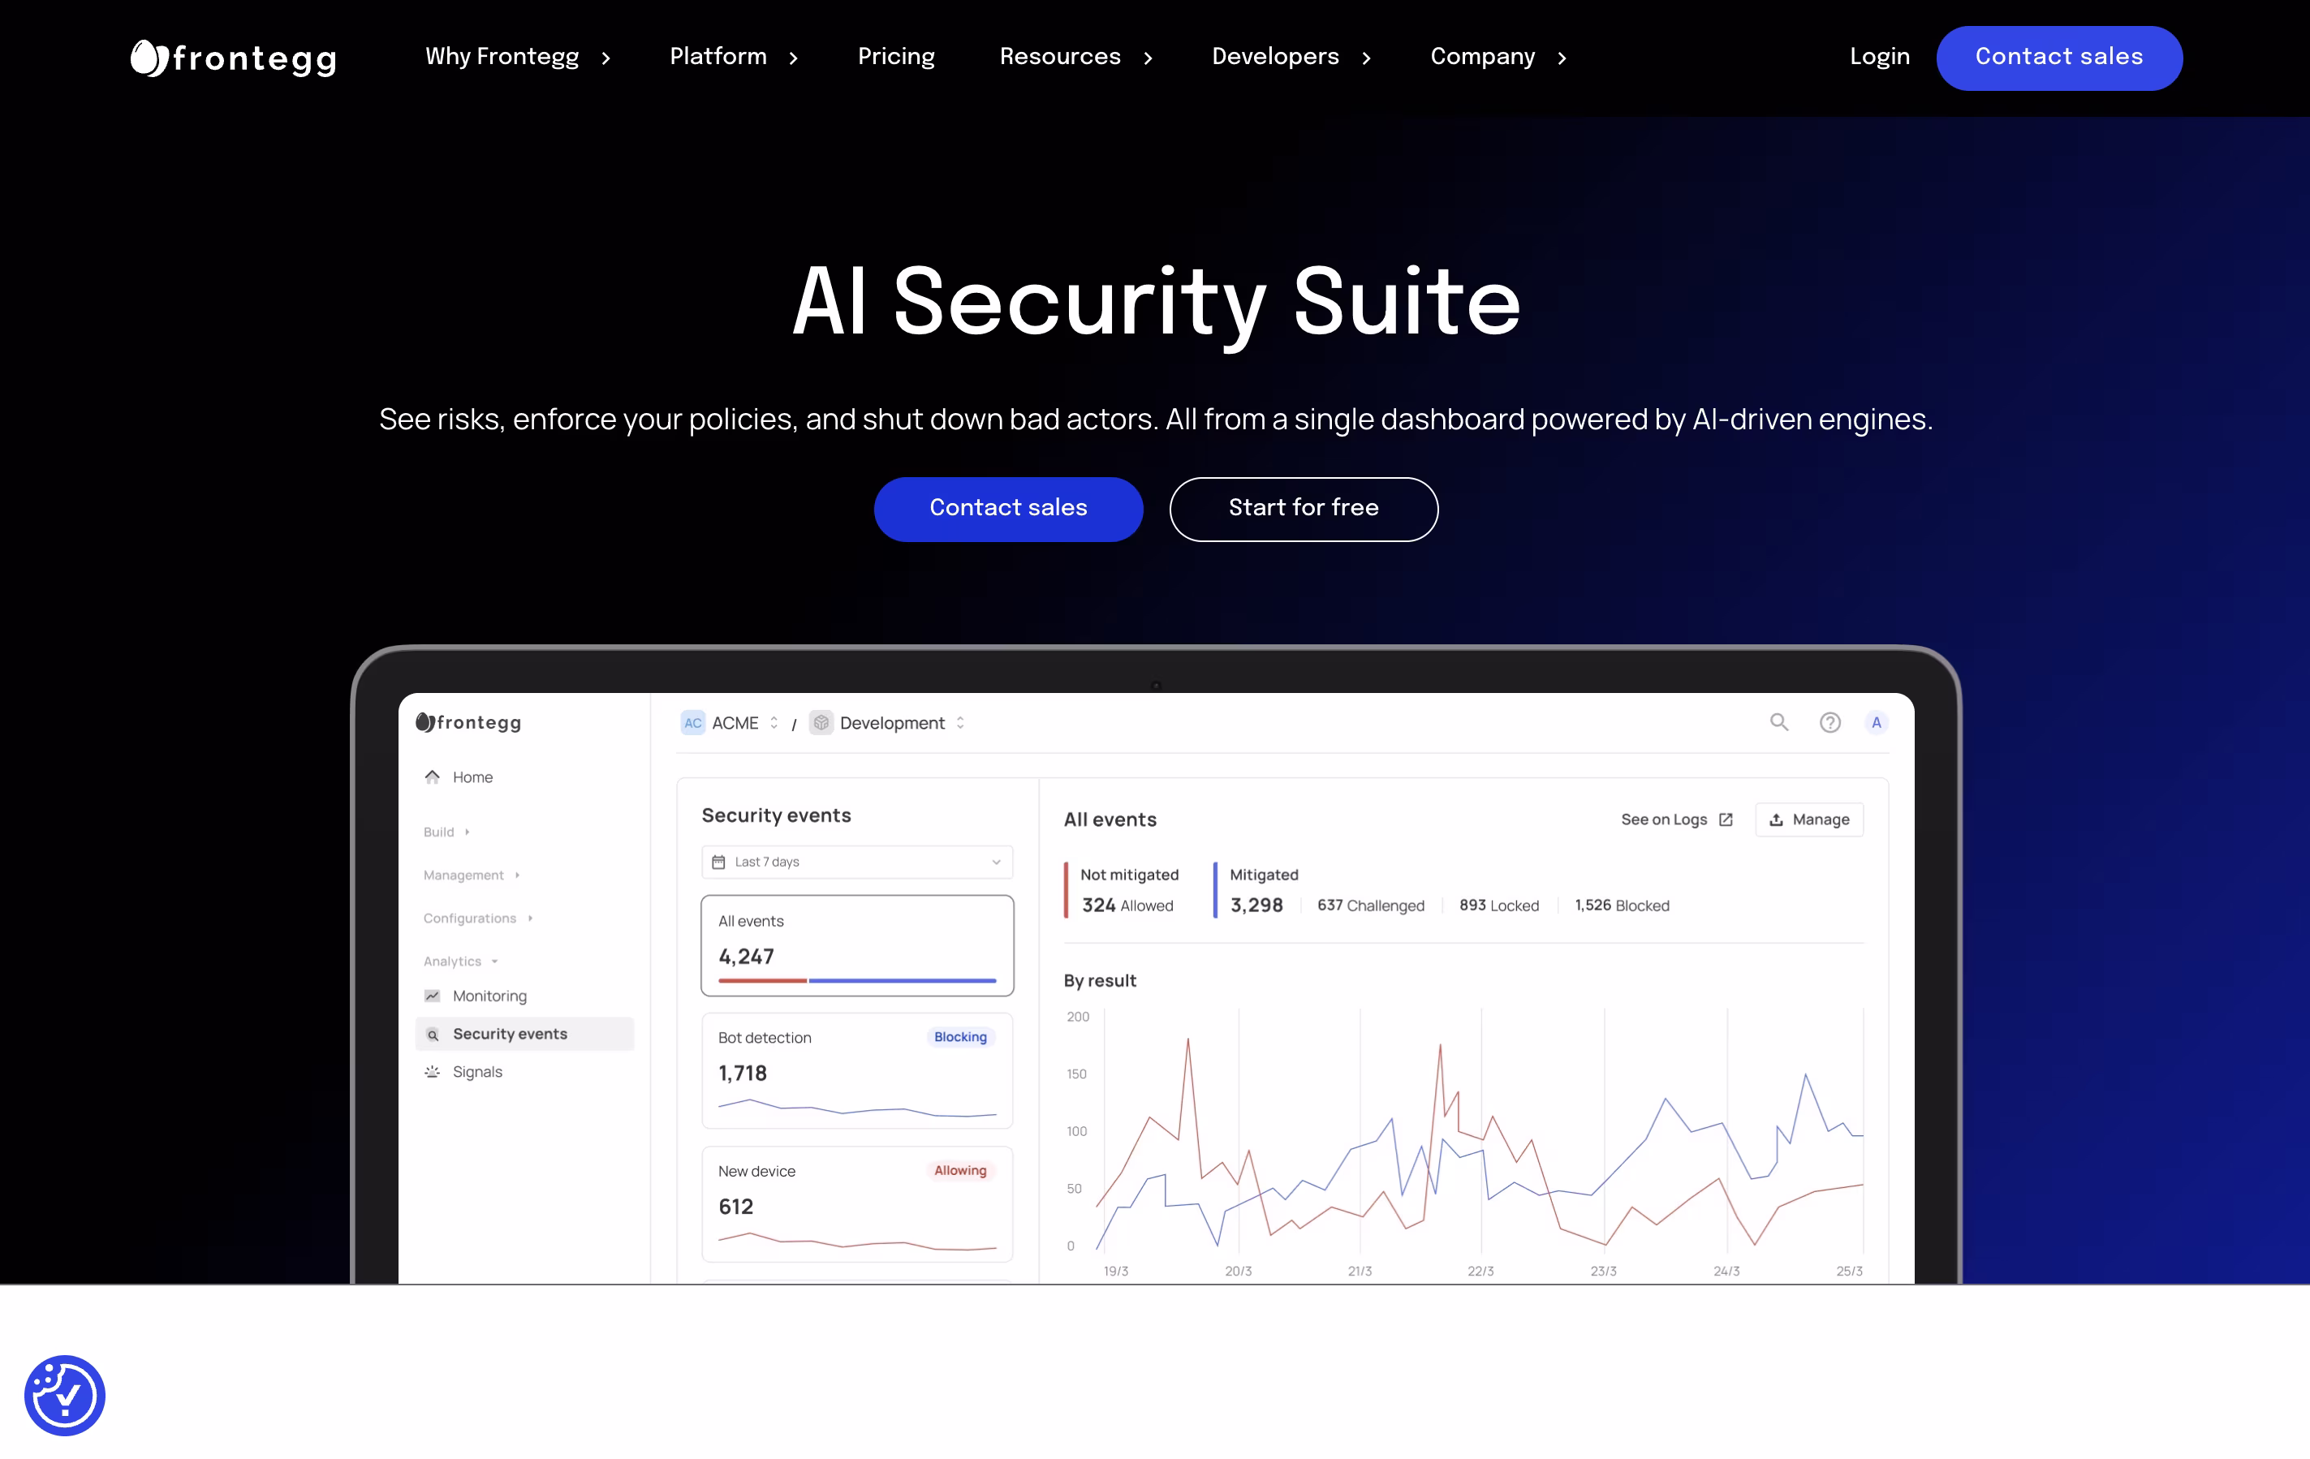This screenshot has height=1459, width=2310.
Task: Click the Development environment cube icon
Action: coord(821,722)
